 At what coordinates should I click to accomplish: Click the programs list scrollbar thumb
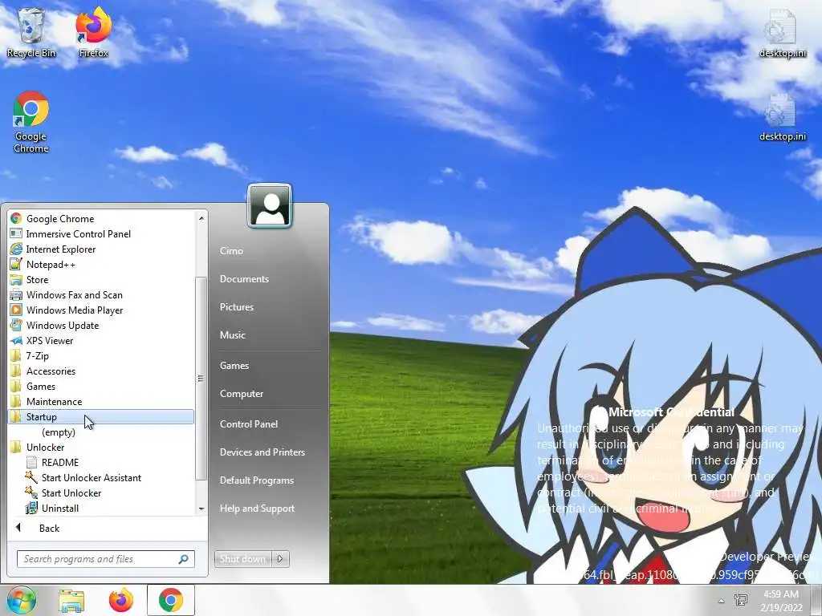point(201,379)
